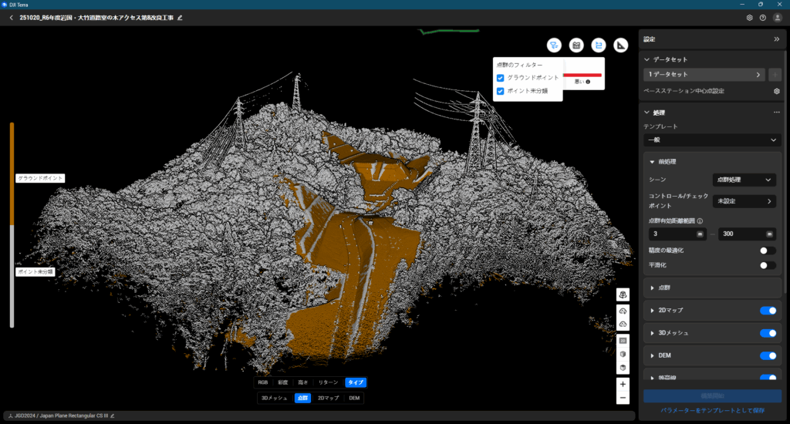Screen dimensions: 790x424
Task: Uncheck グラウンドポイント filter checkbox
Action: coord(501,78)
